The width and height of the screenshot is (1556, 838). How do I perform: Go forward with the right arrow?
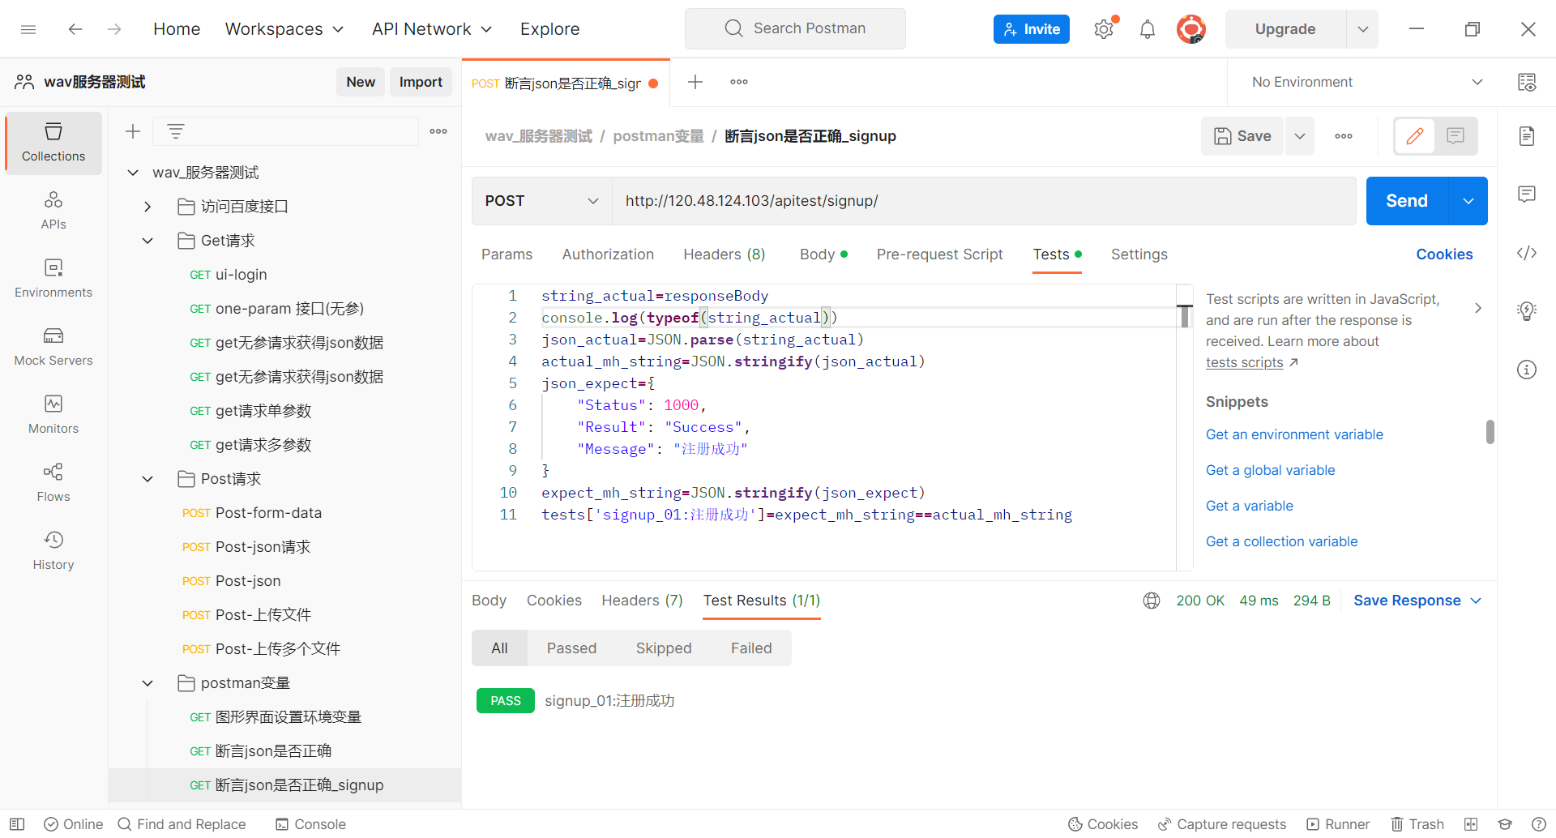point(114,29)
